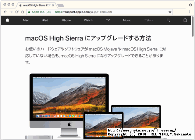Select the macOS High Sierra tab
195x140 pixels.
point(37,5)
